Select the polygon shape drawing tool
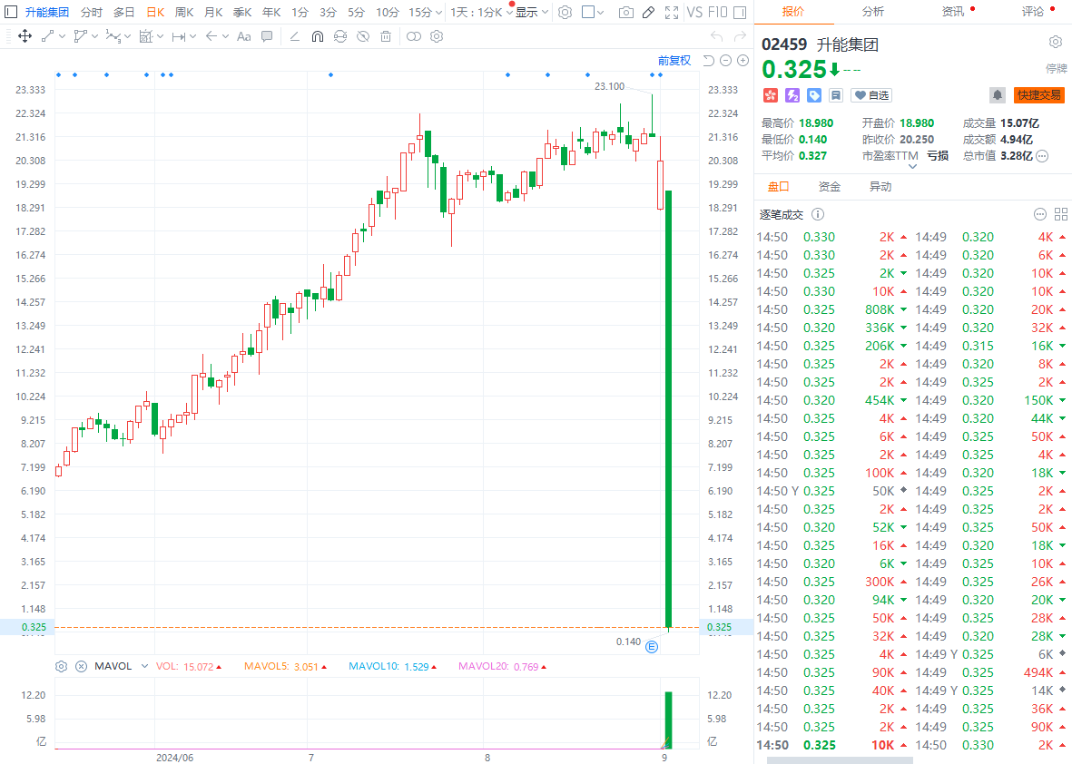 point(81,36)
